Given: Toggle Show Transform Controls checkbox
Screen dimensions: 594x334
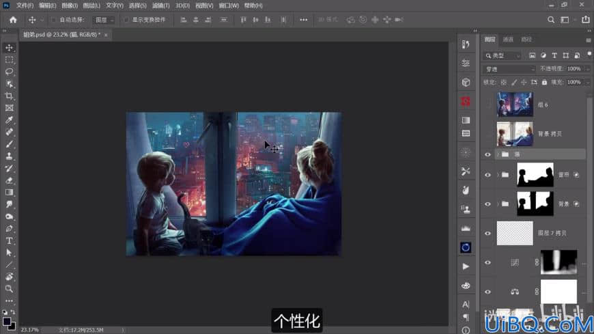Looking at the screenshot, I should tap(126, 20).
